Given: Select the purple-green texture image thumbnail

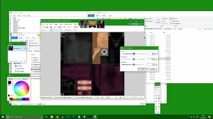Looking at the screenshot, I should coord(84,24).
